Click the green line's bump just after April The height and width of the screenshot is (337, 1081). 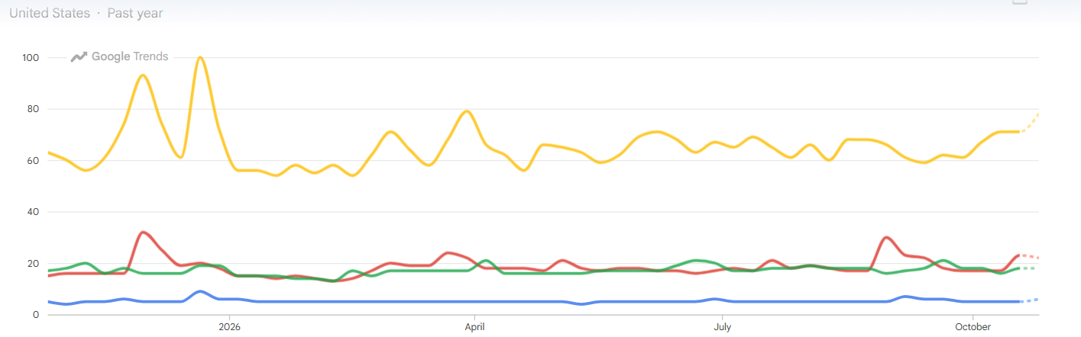[x=486, y=261]
